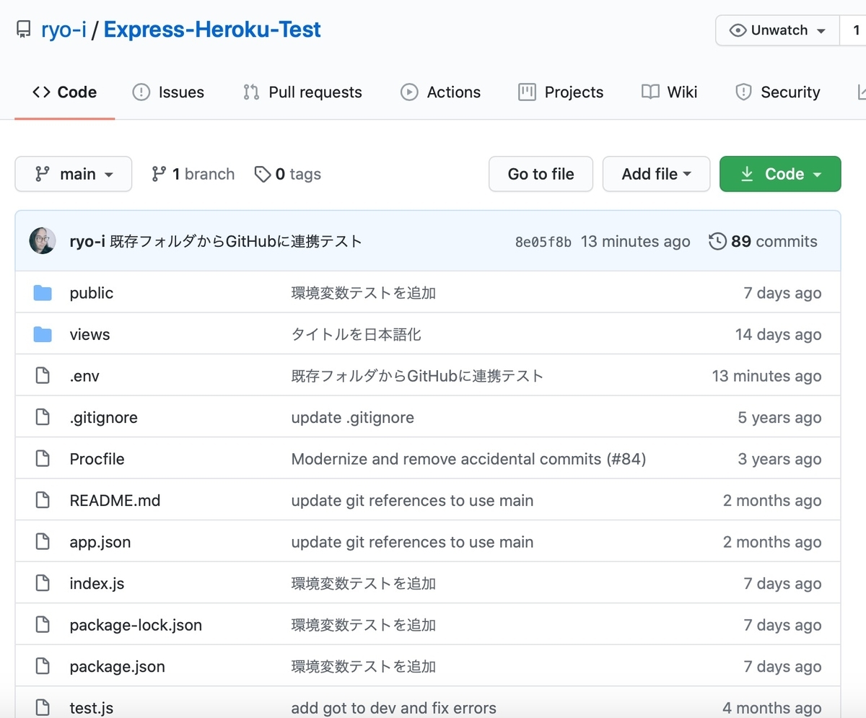Open commit hash 8e05f8b
866x718 pixels.
543,242
